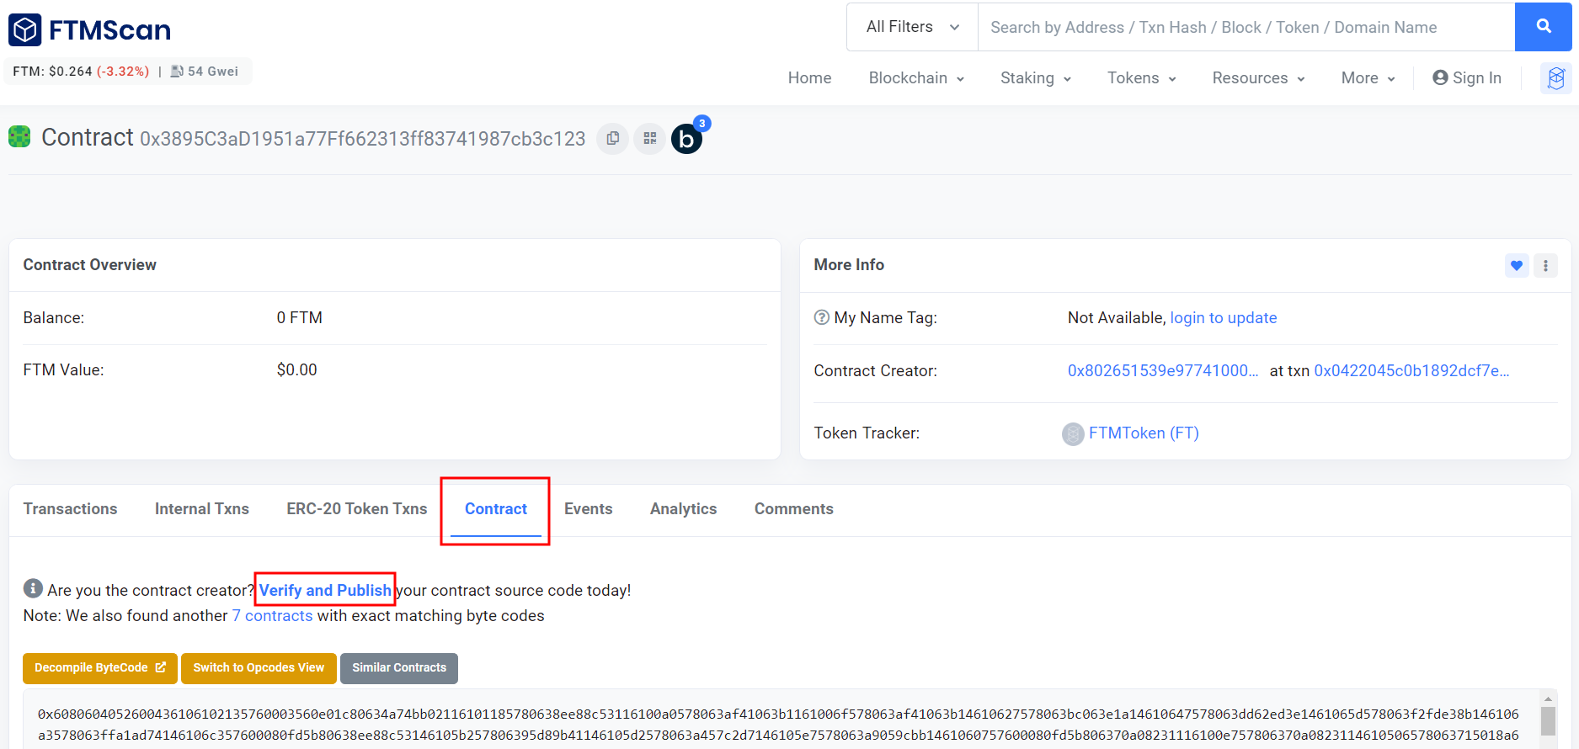1579x749 pixels.
Task: Click the '0 FTM' balance value
Action: (300, 317)
